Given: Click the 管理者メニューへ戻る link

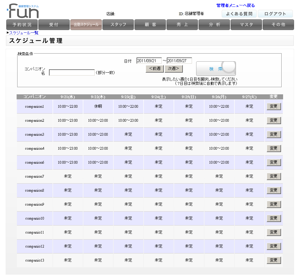Looking at the screenshot, I should 235,5.
